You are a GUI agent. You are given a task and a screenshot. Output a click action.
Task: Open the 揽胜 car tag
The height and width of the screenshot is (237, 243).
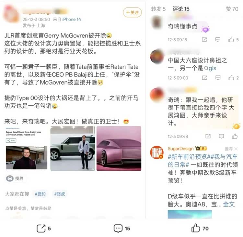(15, 178)
